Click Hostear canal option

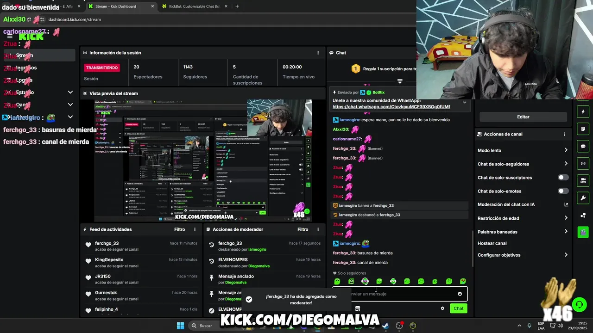tap(492, 243)
